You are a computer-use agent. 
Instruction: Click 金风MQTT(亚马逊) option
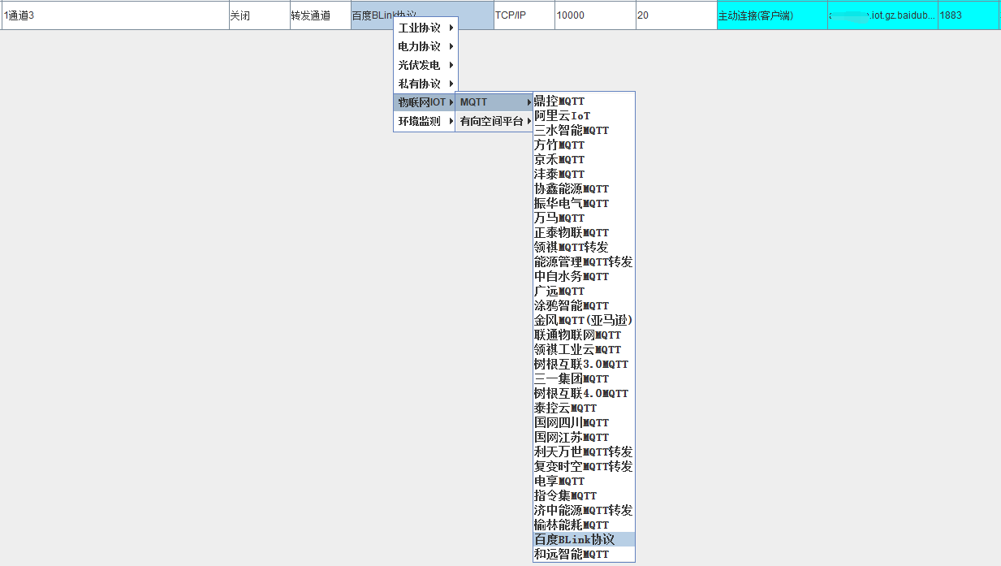584,320
